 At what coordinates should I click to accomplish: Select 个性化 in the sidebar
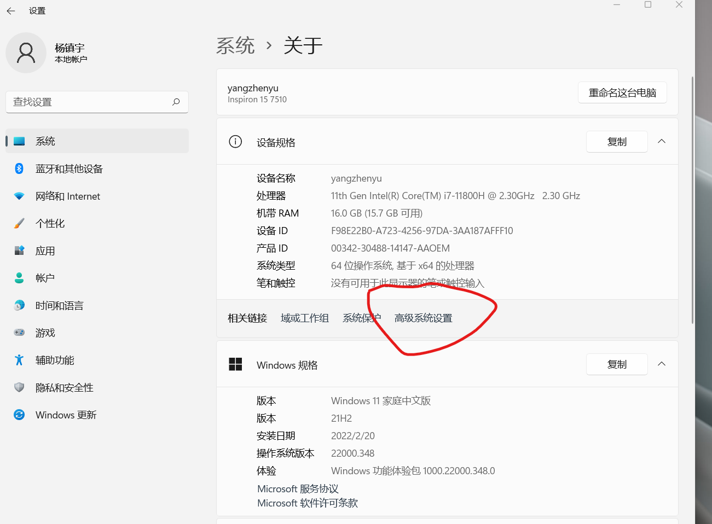click(x=97, y=223)
